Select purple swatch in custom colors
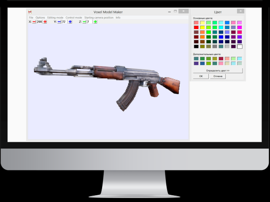Screen dimensions: 270x202 (196, 64)
